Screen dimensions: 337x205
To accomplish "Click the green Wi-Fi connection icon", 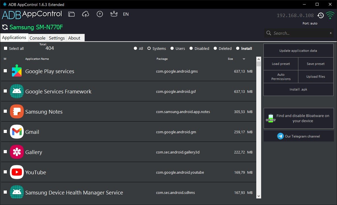I will pos(330,15).
